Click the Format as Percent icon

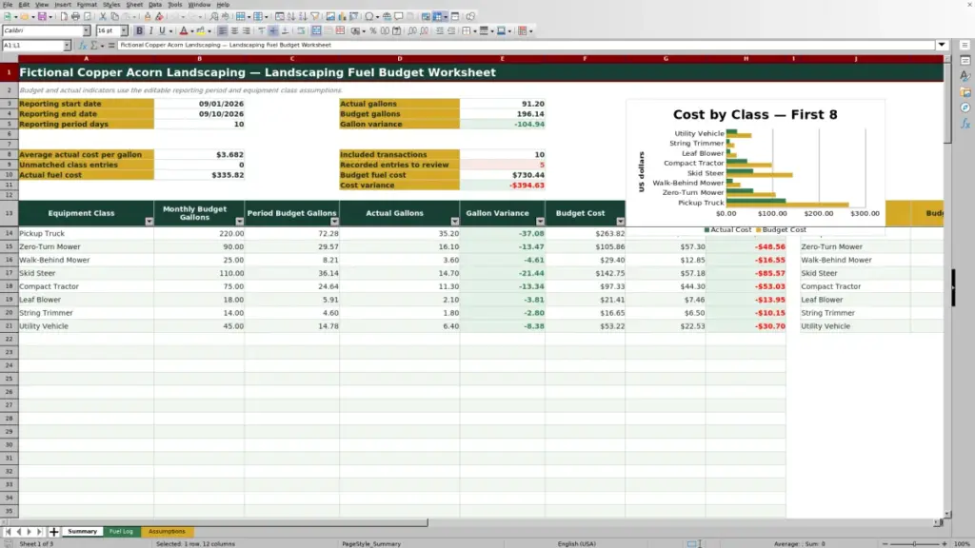(373, 31)
